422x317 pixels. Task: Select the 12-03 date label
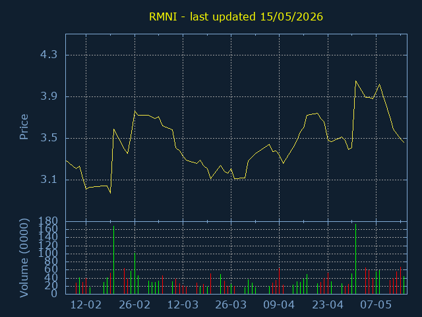[183, 305]
